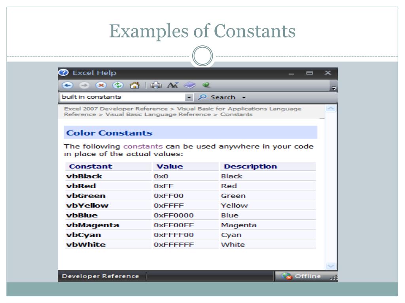
Task: Click the Excel Help question mark icon
Action: coord(64,73)
